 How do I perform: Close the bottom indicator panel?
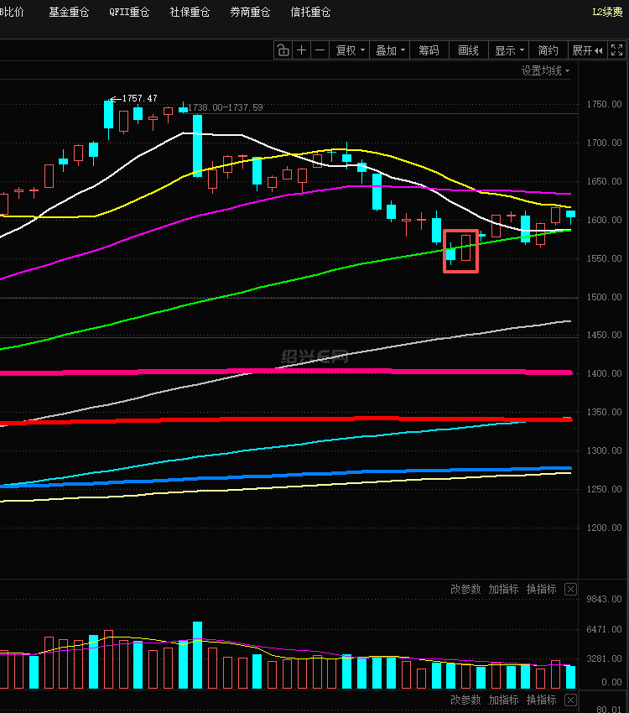(x=571, y=700)
